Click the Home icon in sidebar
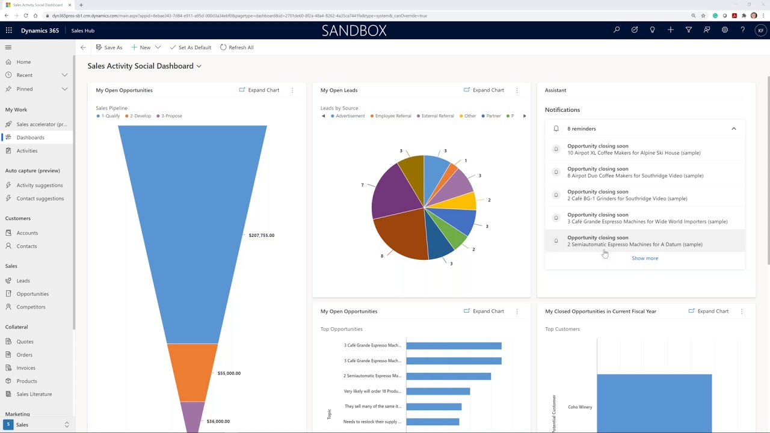This screenshot has width=770, height=433. pos(8,62)
